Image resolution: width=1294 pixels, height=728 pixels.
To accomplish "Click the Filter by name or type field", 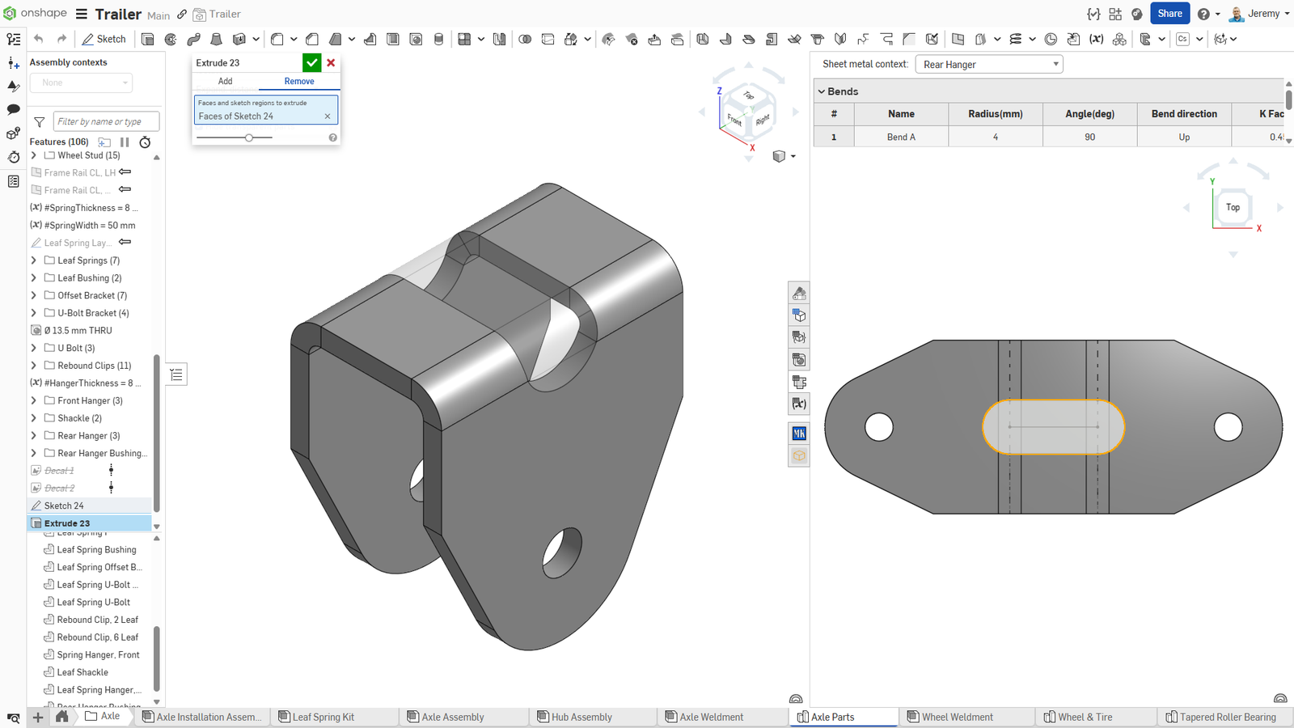I will pyautogui.click(x=105, y=122).
